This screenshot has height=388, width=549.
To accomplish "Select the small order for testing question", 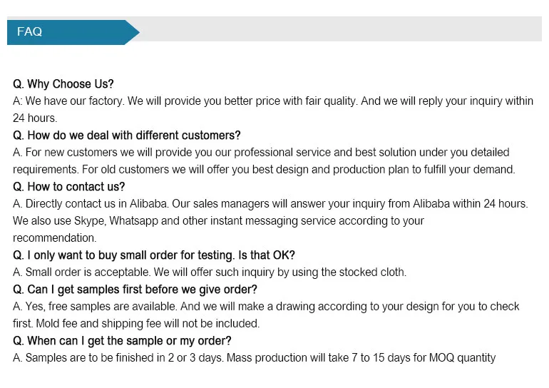I will [x=154, y=255].
